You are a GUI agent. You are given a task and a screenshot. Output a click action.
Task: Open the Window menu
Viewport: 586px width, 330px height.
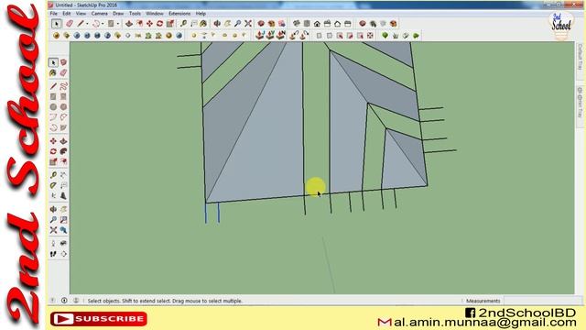click(x=155, y=14)
